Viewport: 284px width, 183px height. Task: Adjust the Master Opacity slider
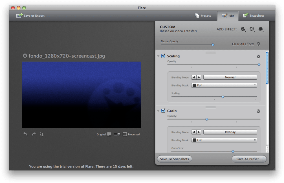click(212, 44)
